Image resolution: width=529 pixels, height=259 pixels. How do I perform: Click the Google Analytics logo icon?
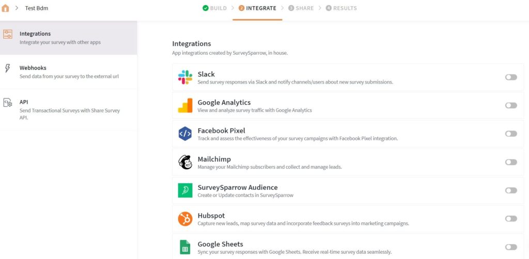point(185,105)
